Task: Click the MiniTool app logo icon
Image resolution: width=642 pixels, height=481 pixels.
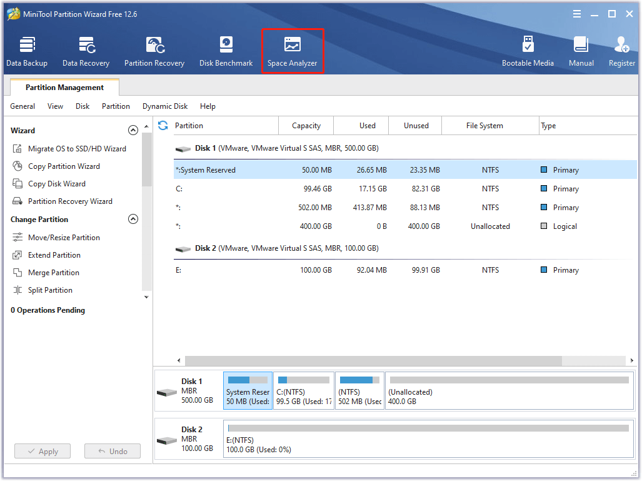Action: point(14,14)
